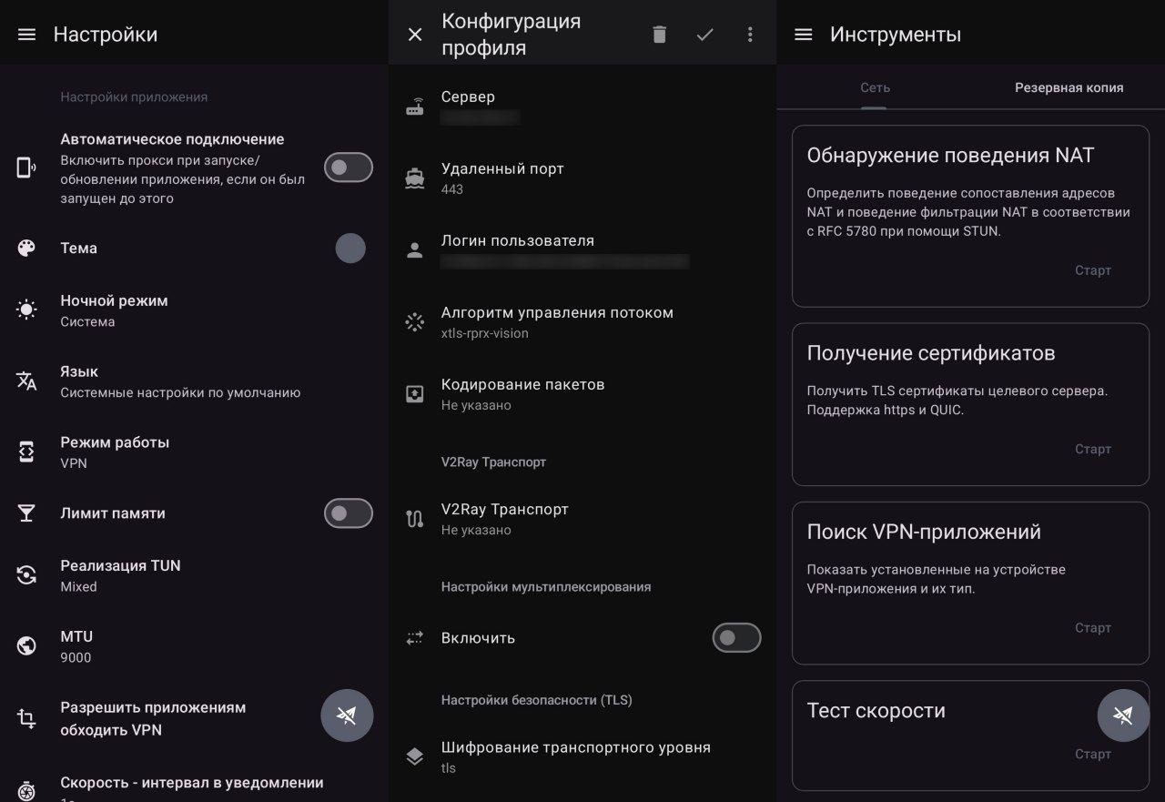Tap the router icon next to Сервер
This screenshot has height=802, width=1165.
(x=415, y=106)
